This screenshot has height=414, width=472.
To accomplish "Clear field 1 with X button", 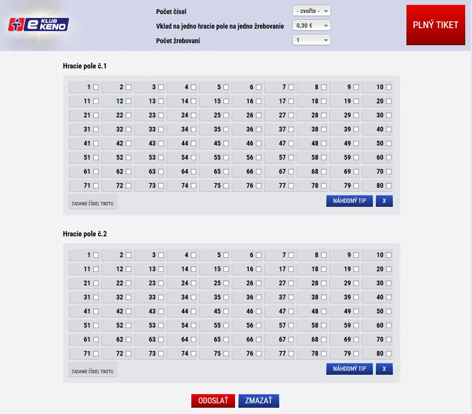I will 384,201.
